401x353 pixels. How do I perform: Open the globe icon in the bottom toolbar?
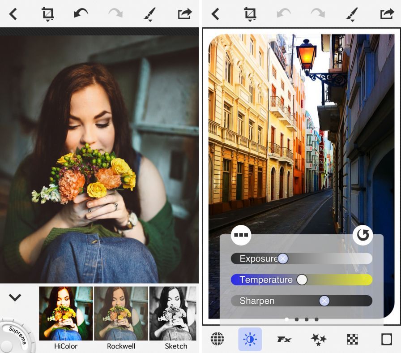[x=217, y=339]
